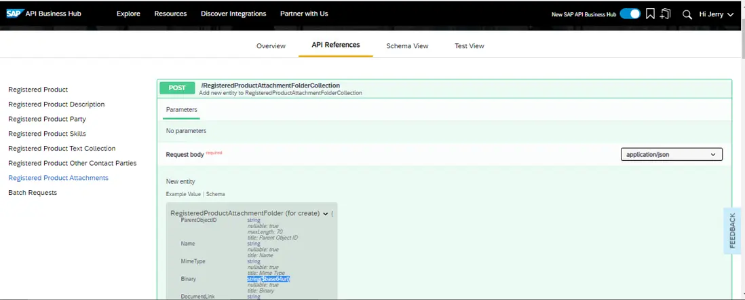Screen dimensions: 745x300
Task: Open the Discover Integrations menu item
Action: [233, 14]
